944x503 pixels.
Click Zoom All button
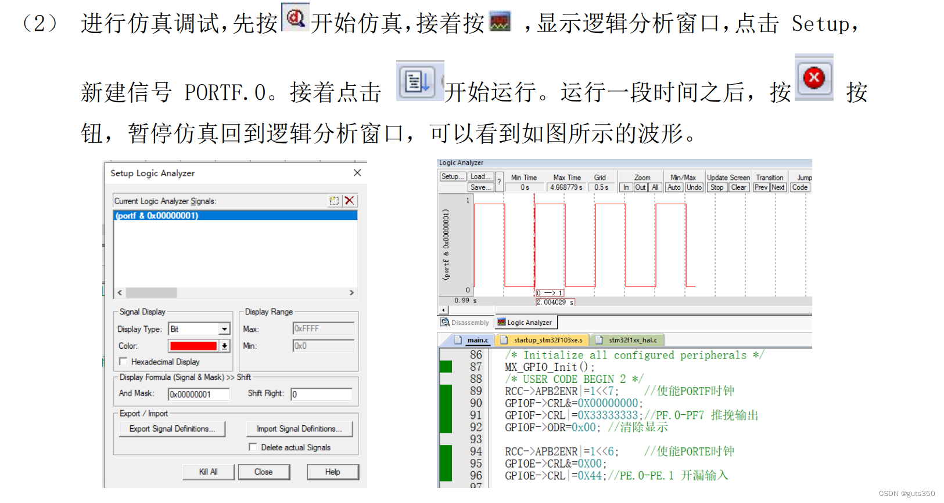655,187
